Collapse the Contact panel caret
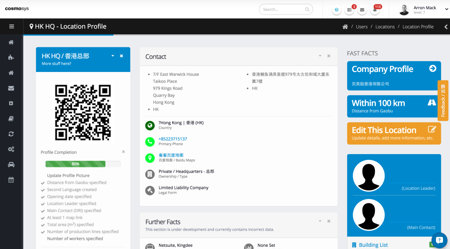This screenshot has width=450, height=249. point(320,56)
